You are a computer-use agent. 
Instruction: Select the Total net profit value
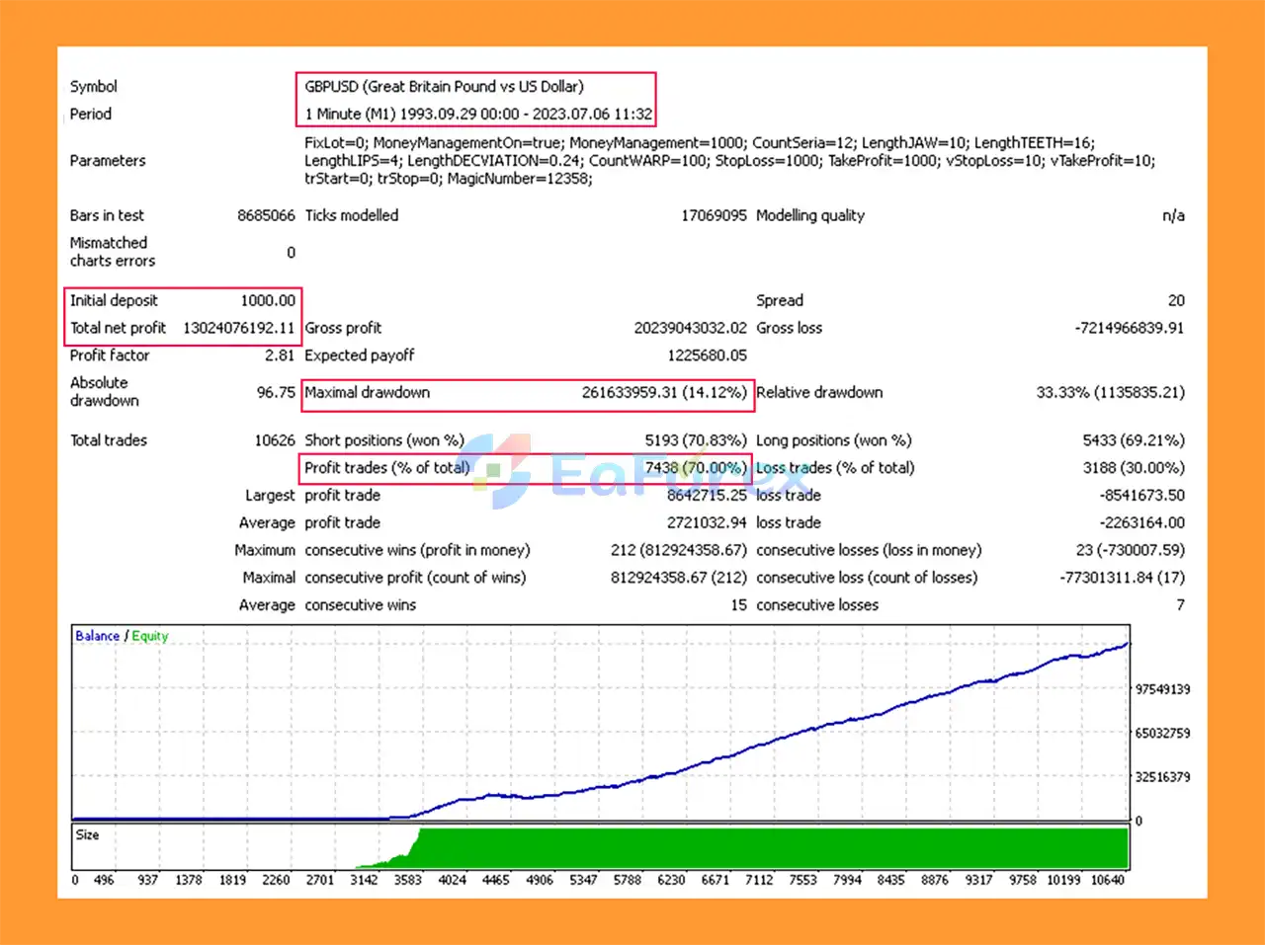click(x=238, y=328)
